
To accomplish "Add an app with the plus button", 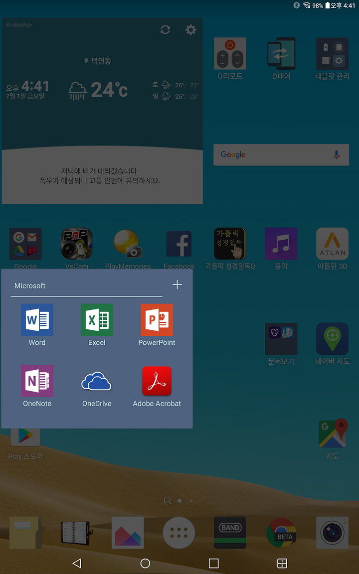I will pos(177,285).
